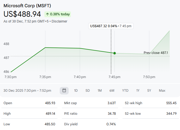Click the 7:50 pm axis label
Viewport: 180px width, 130px height.
tap(149, 77)
